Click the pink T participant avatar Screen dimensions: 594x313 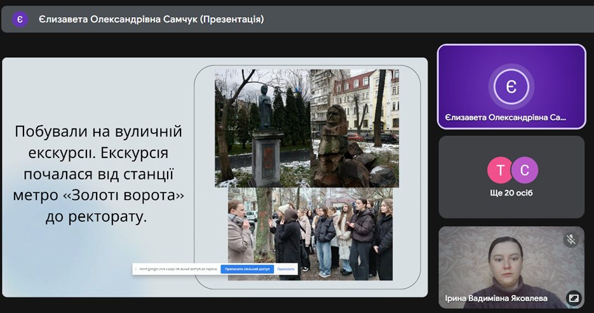(501, 170)
